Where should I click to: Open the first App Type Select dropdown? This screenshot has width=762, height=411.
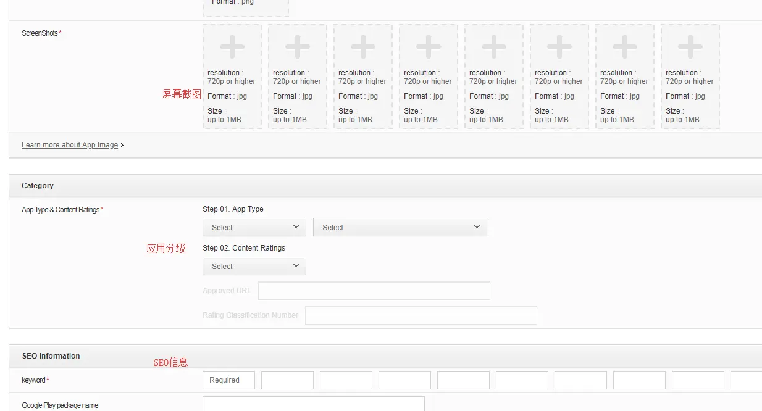coord(254,227)
